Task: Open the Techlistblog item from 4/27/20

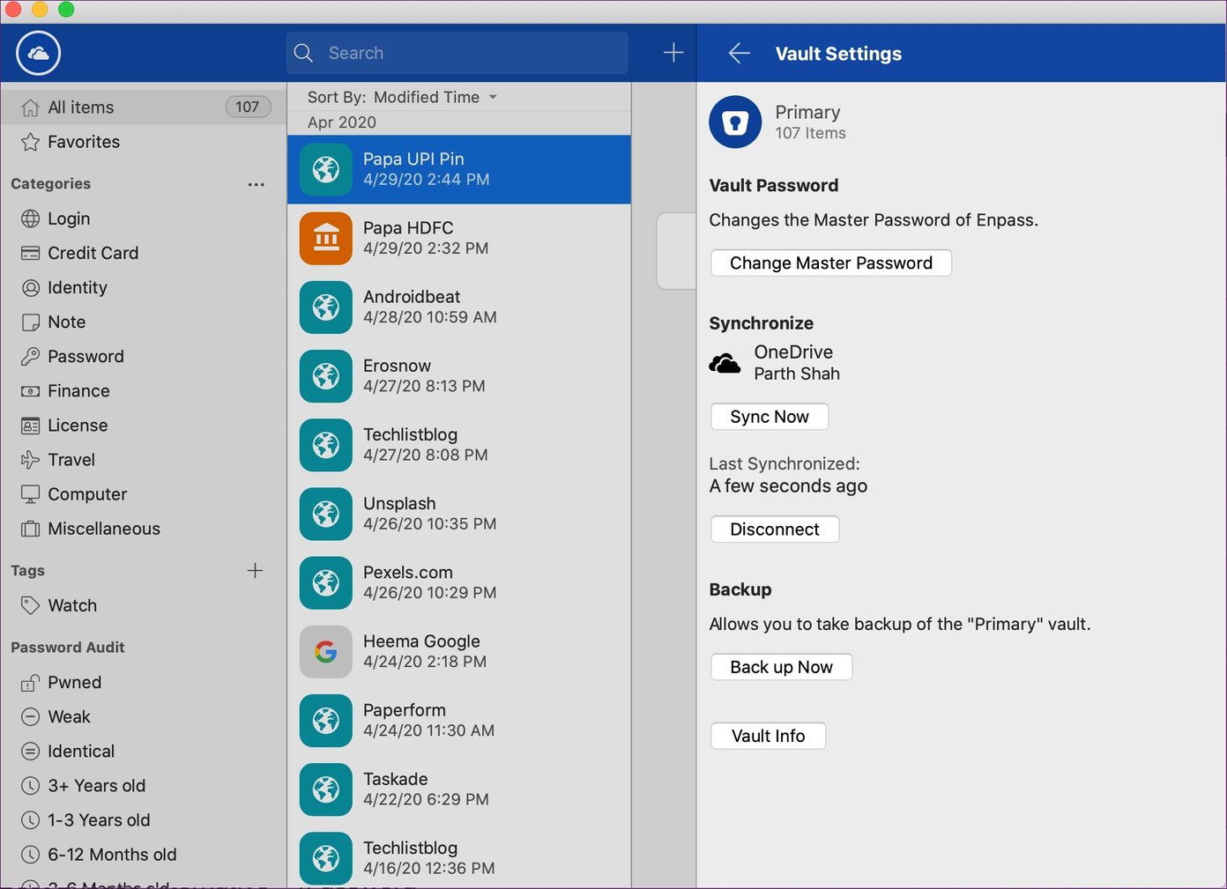Action: click(459, 445)
